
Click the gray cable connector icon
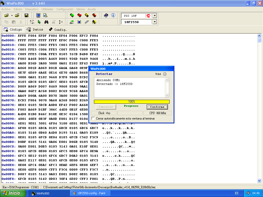pyautogui.click(x=87, y=22)
